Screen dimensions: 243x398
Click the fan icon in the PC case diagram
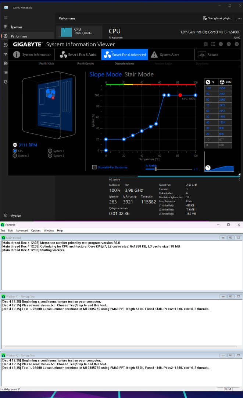coord(51,93)
